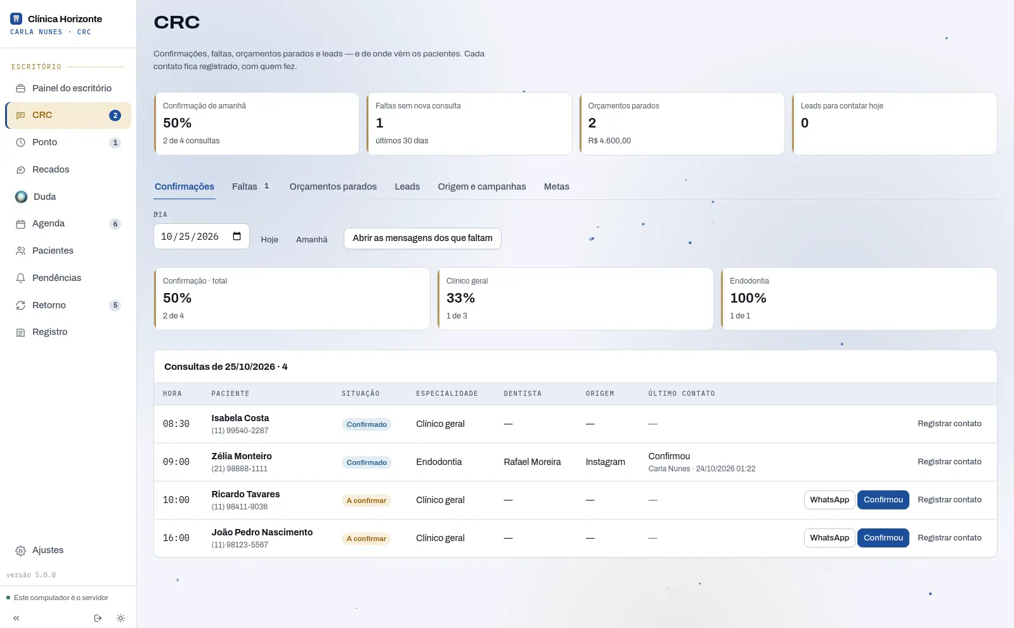
Task: Switch to Orçamentos parados tab
Action: pos(333,186)
